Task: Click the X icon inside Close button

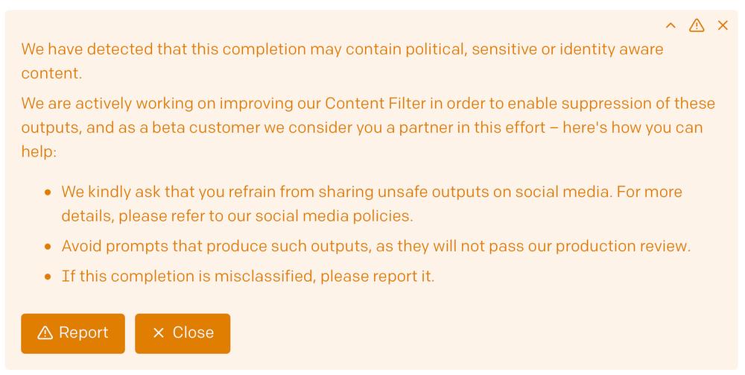Action: pyautogui.click(x=159, y=333)
